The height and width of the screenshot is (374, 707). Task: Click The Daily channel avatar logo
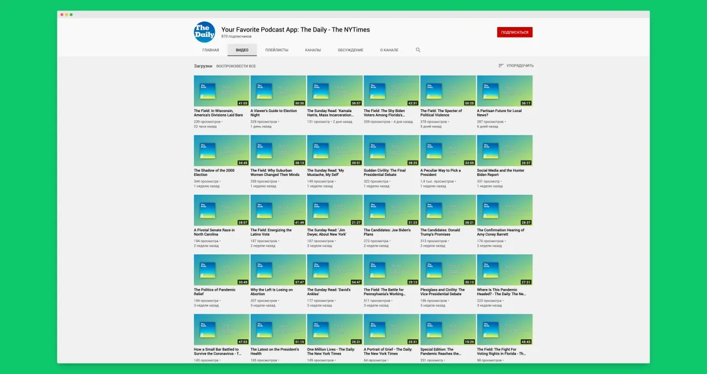click(x=204, y=32)
